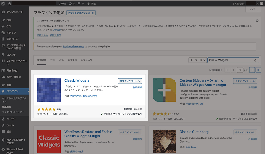
Task: Click the VK ブロックパターン grid icon
Action: [x=3, y=61]
